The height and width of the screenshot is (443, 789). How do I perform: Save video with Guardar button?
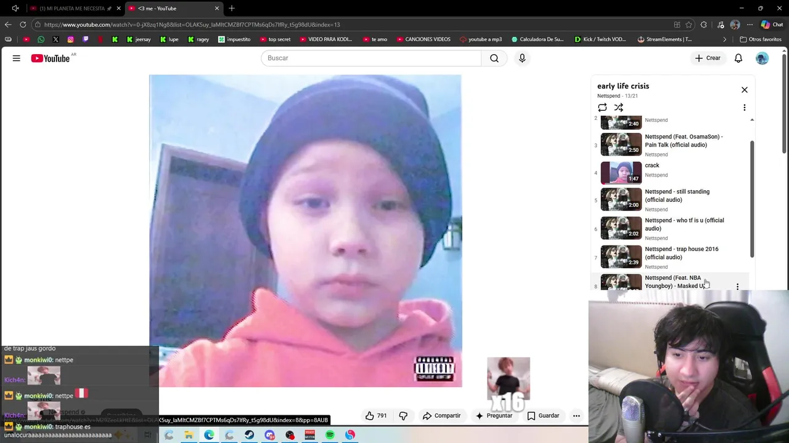[x=543, y=416]
